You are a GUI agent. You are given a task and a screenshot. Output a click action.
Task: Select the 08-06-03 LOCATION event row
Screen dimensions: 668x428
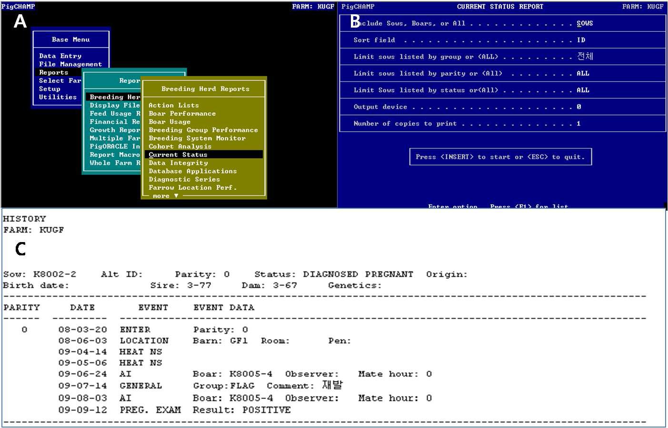coord(205,340)
